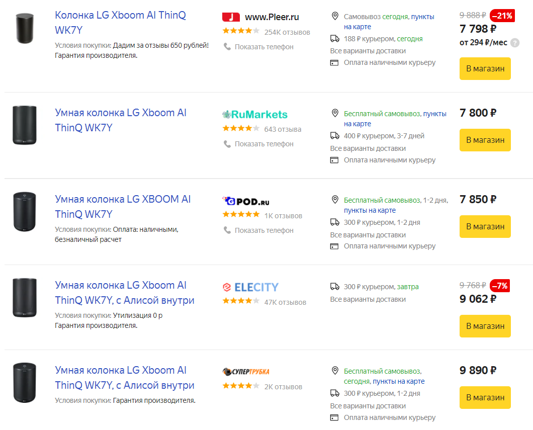The width and height of the screenshot is (533, 430).
Task: Open 254K отзывов for Pleer.ru
Action: point(287,32)
